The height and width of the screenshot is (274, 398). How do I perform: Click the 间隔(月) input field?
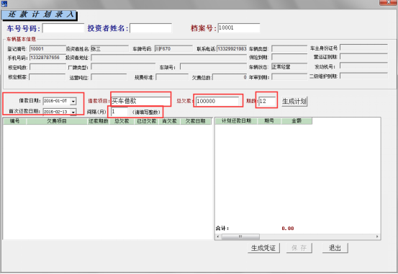119,112
